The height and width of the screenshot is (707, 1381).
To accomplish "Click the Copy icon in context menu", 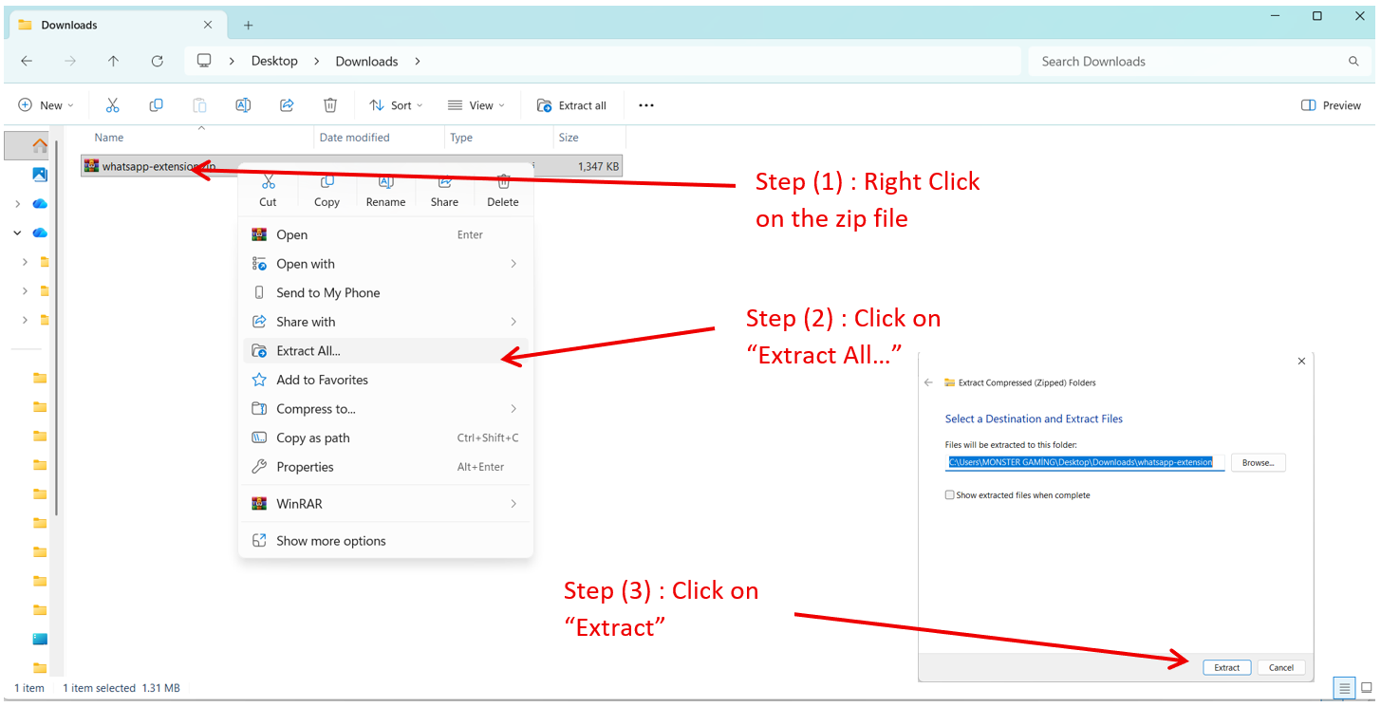I will 327,183.
